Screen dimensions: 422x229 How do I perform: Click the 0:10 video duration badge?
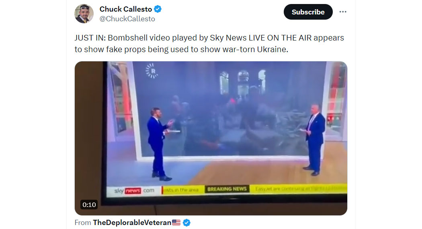click(89, 205)
